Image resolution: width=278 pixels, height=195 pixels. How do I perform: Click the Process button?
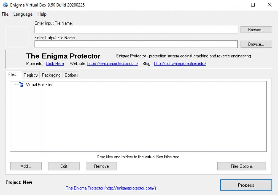pyautogui.click(x=246, y=185)
